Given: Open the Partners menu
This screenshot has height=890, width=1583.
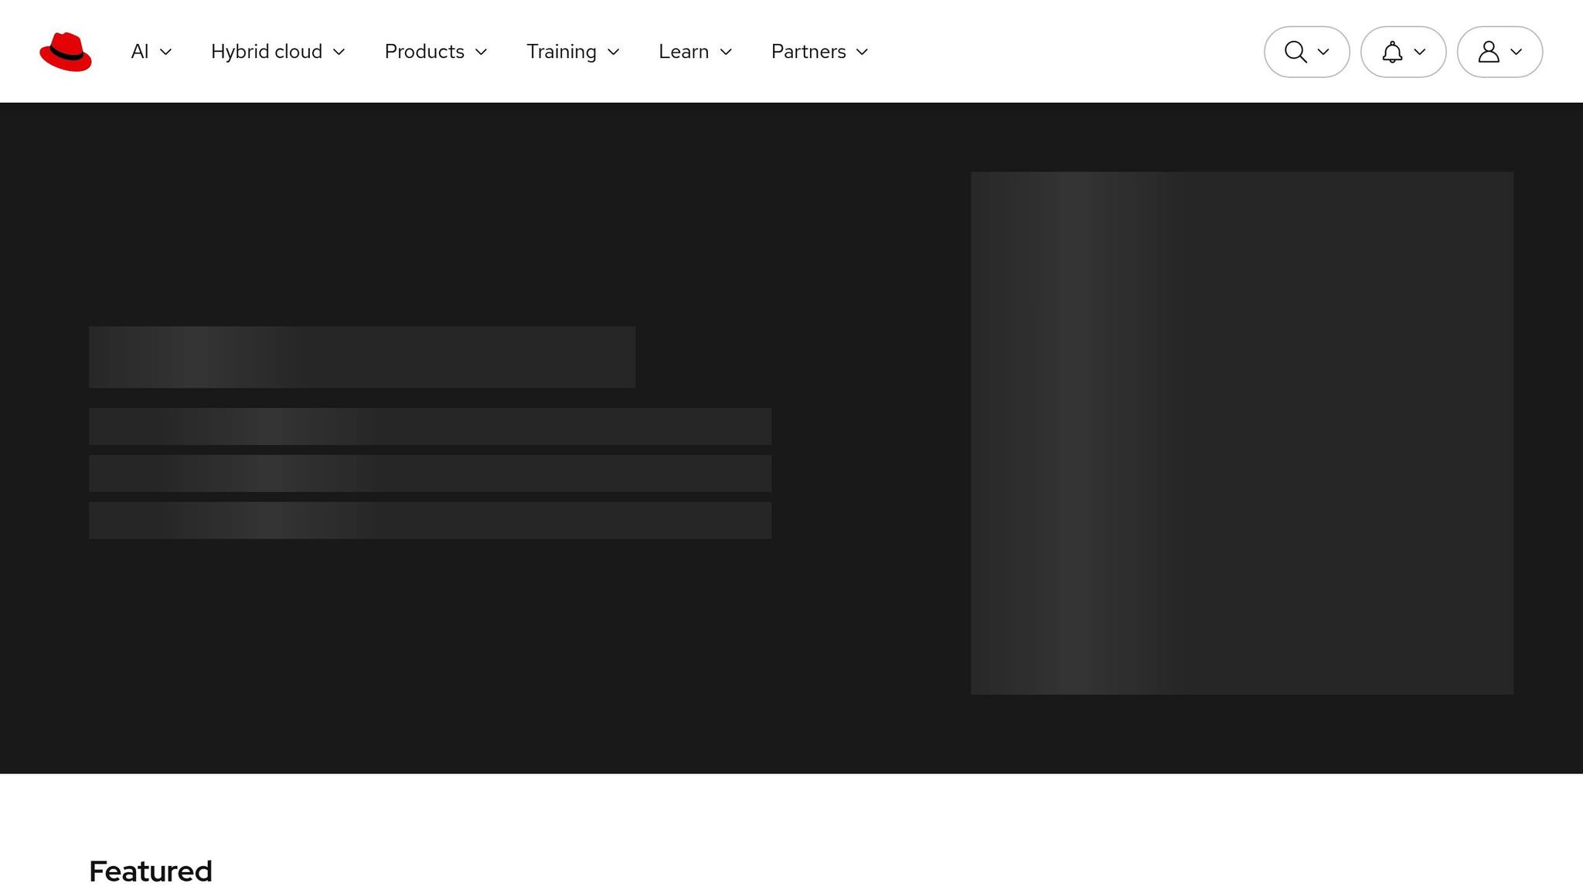Looking at the screenshot, I should coord(809,52).
